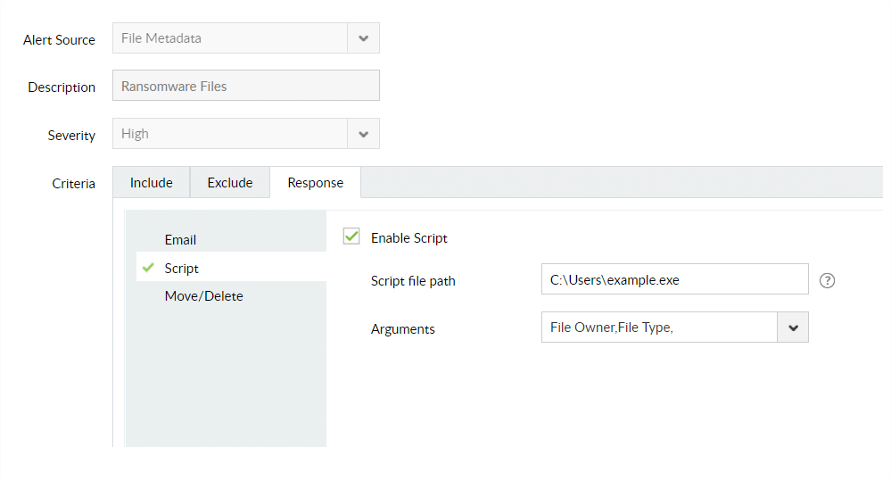
Task: Switch to the Include tab
Action: [152, 183]
